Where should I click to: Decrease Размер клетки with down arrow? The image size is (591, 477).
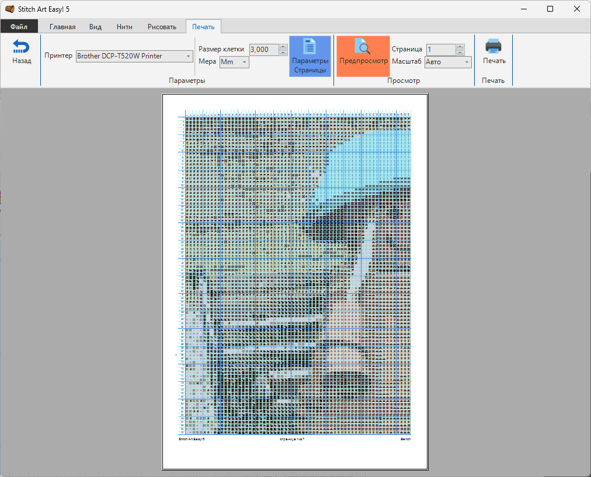(283, 53)
